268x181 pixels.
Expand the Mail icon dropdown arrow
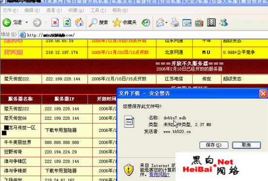click(166, 23)
